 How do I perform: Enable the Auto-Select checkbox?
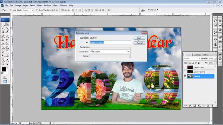click(x=11, y=10)
